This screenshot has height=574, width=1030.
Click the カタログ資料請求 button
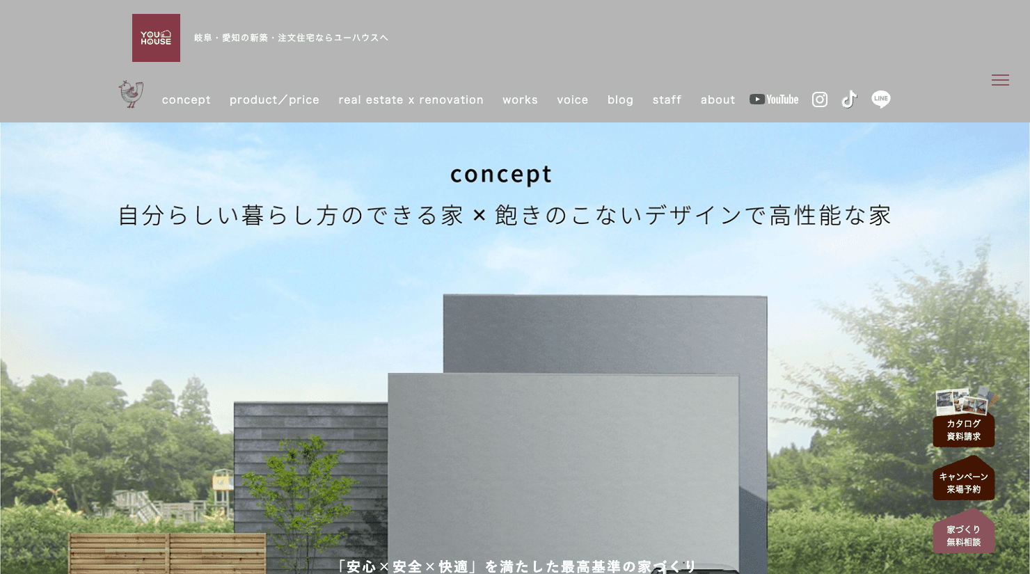964,430
